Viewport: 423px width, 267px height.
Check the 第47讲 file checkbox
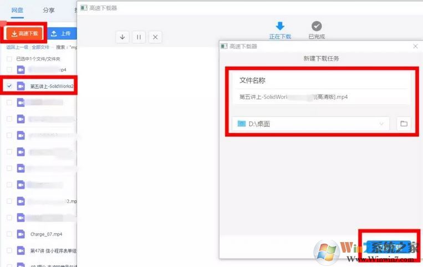[x=9, y=250]
